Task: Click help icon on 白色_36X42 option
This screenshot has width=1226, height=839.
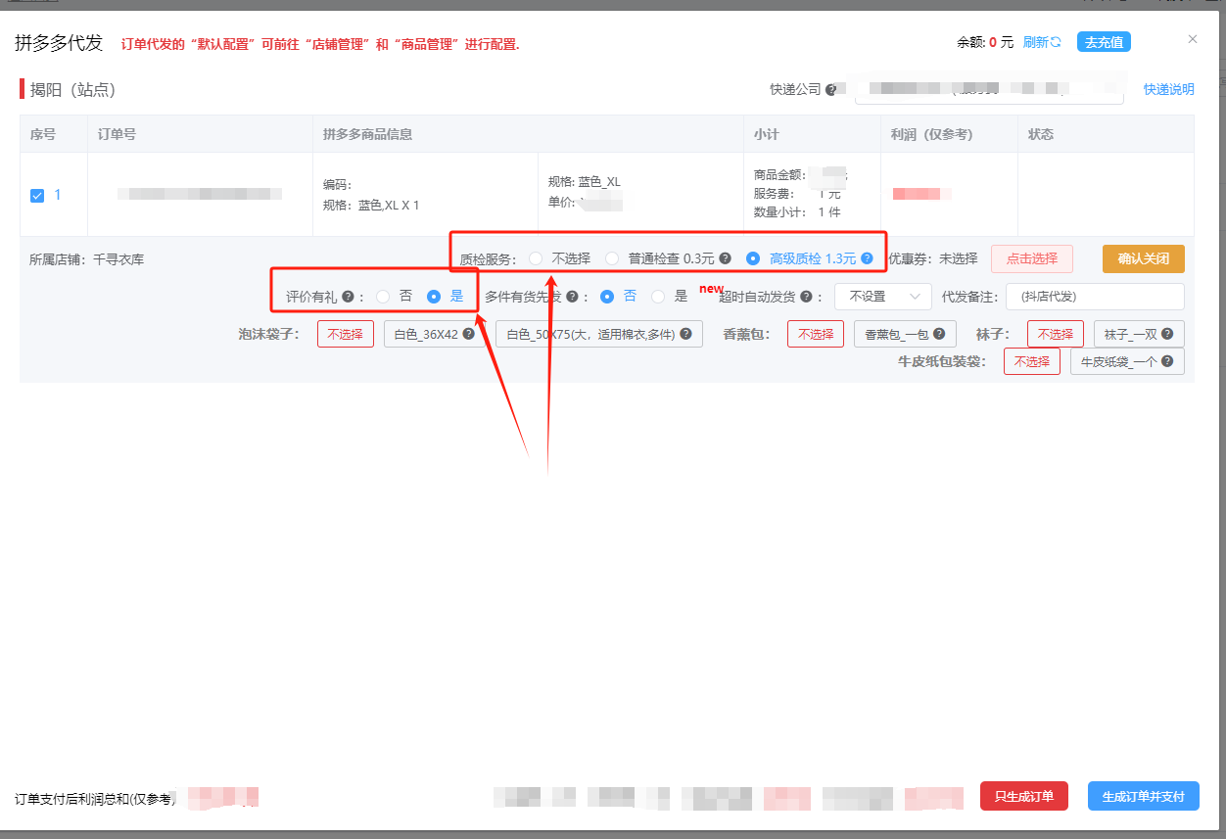Action: click(468, 334)
